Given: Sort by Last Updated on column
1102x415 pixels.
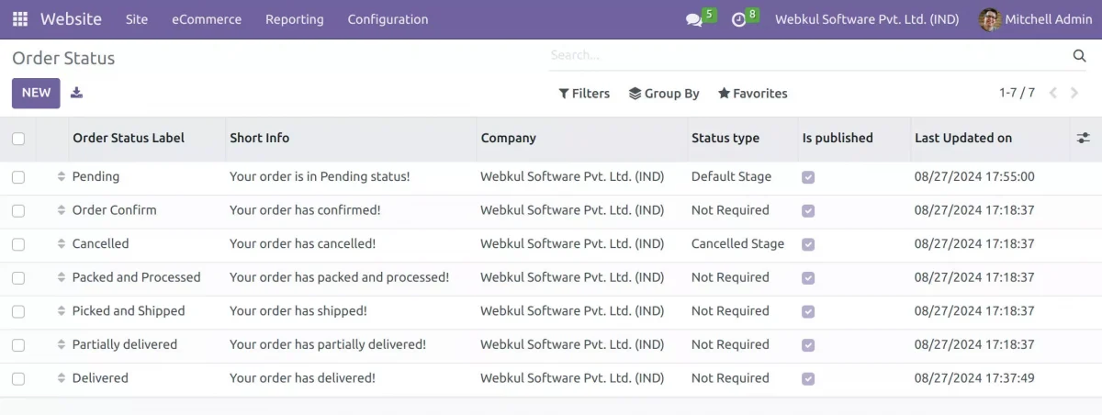Looking at the screenshot, I should (x=963, y=138).
